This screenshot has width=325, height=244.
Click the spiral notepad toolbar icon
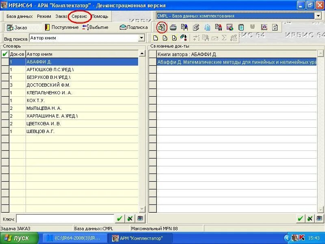tap(241, 27)
